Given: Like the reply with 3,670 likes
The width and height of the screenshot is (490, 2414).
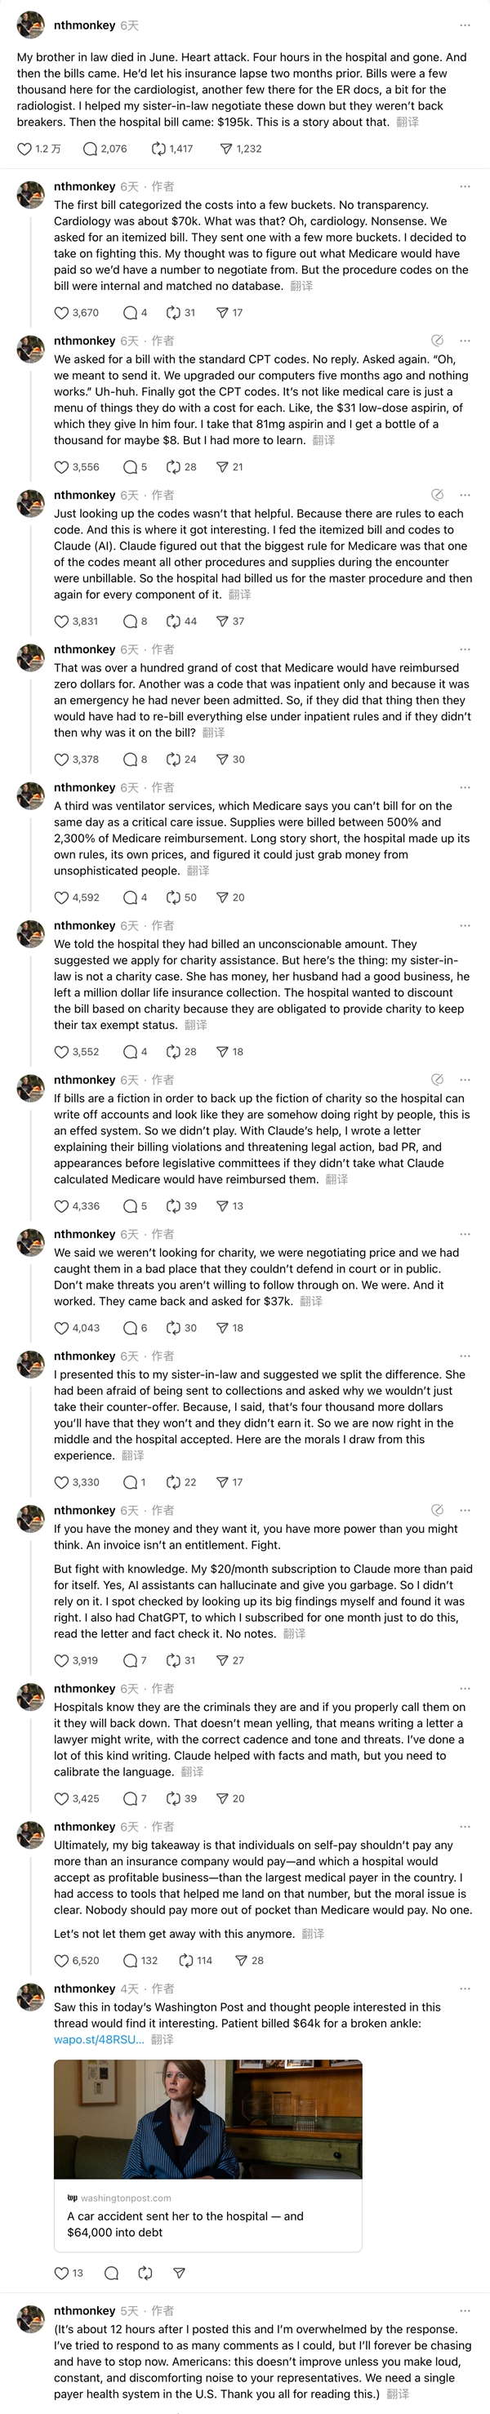Looking at the screenshot, I should pos(62,313).
